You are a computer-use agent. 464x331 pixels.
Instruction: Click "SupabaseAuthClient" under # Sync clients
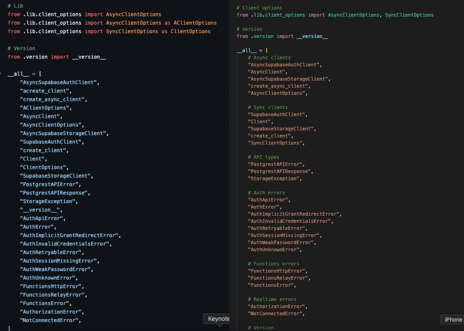coord(278,115)
